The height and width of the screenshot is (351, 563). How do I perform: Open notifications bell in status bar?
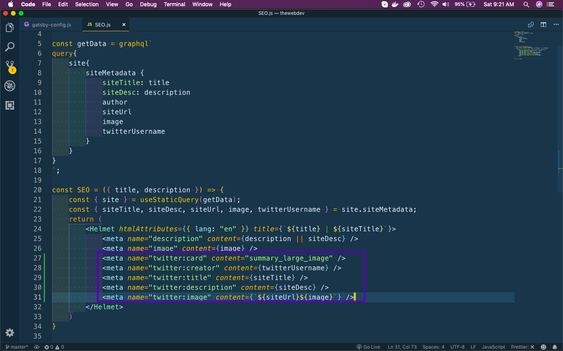point(555,347)
